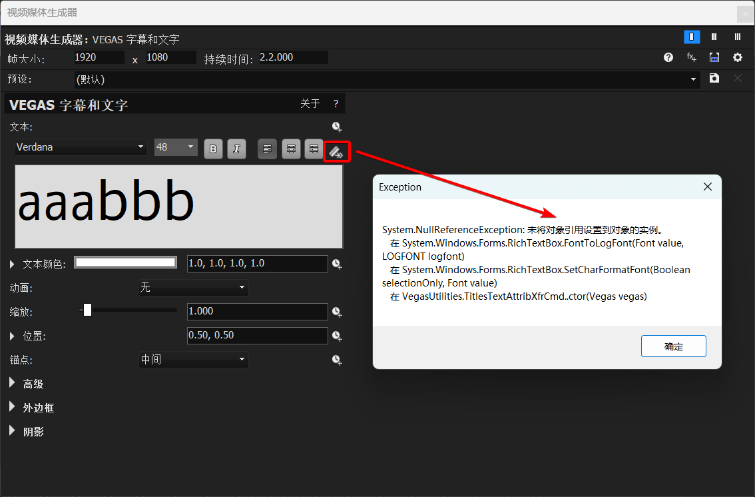Click the circled question mark help icon
Screen dimensions: 755x497
[x=668, y=57]
